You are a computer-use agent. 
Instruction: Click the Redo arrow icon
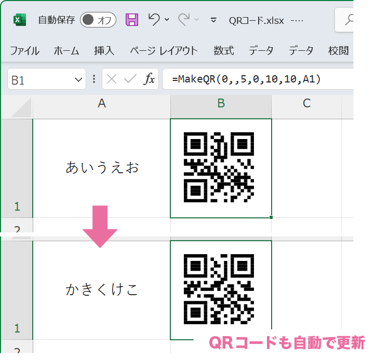click(x=184, y=20)
